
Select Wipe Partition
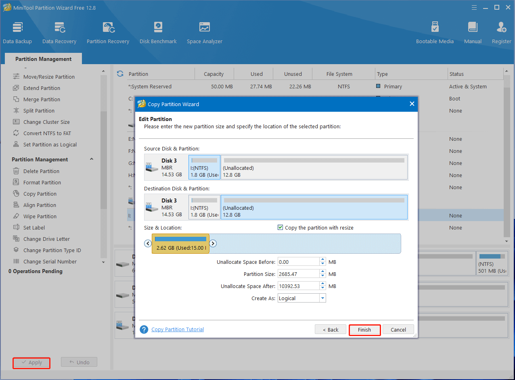pyautogui.click(x=40, y=216)
